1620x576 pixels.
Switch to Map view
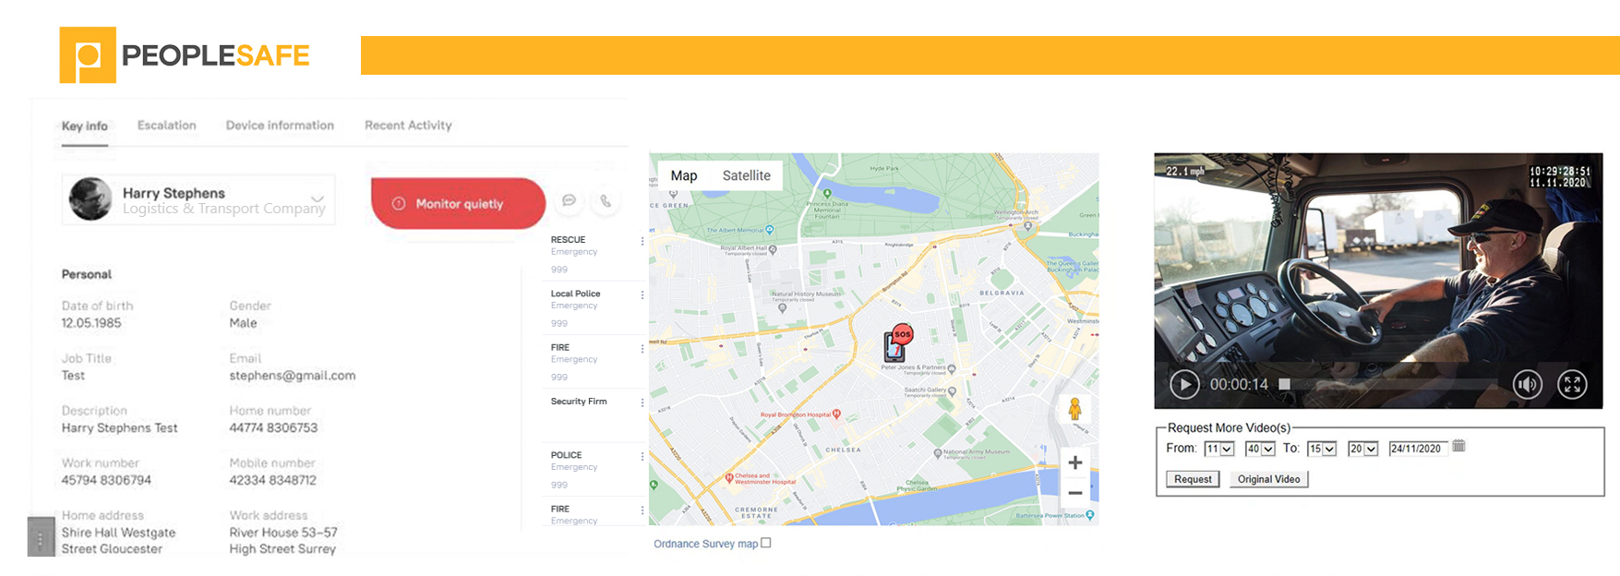tap(684, 175)
